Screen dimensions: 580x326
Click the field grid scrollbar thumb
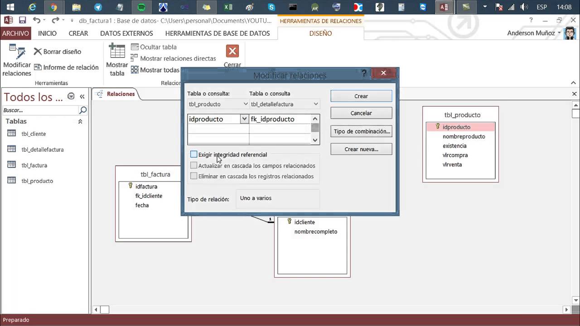click(x=315, y=128)
